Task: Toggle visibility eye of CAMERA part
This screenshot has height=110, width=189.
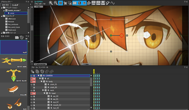Action: click(x=31, y=76)
